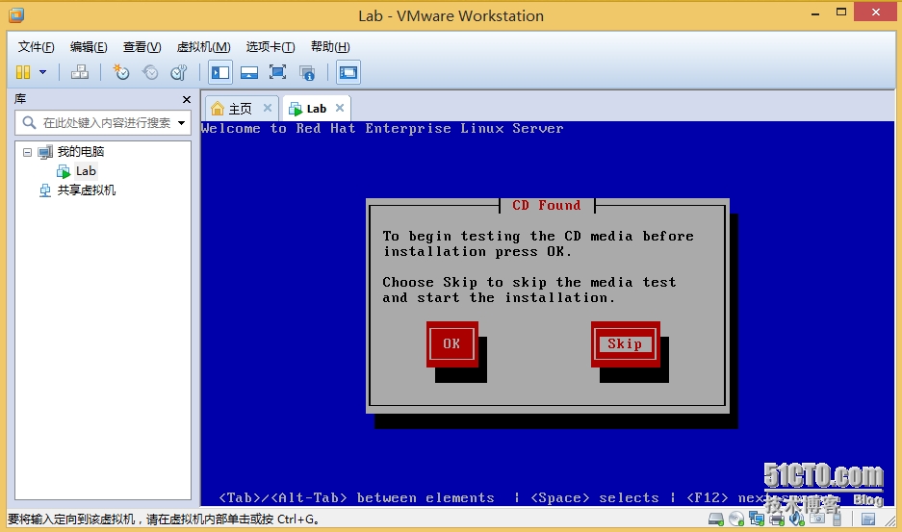Open the 查看(V) menu

click(x=142, y=46)
